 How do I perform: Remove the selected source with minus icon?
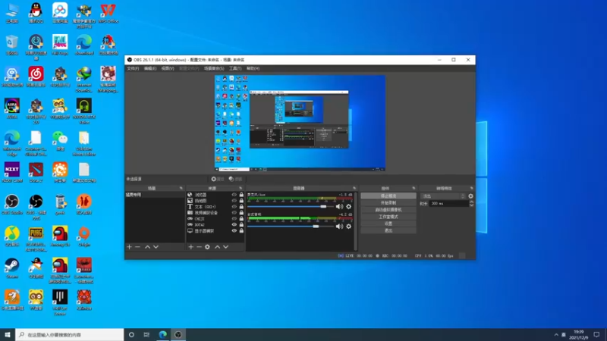click(199, 247)
